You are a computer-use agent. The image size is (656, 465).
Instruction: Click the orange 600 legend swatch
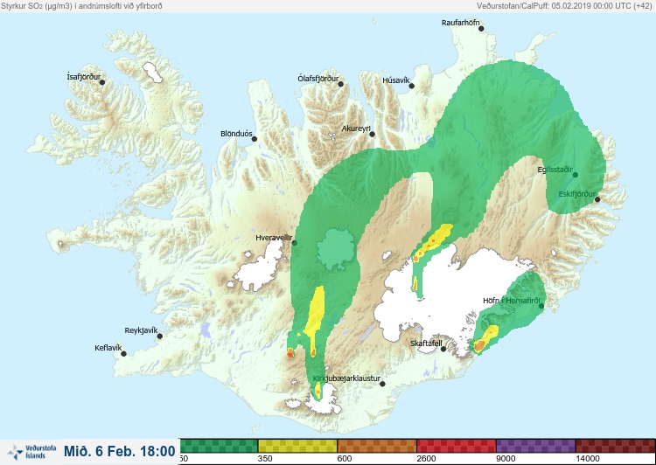377,446
